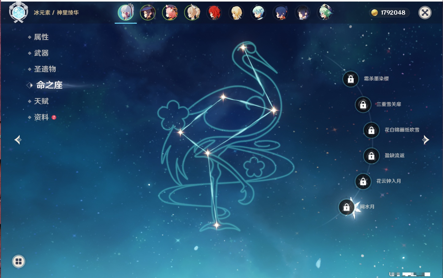Open the locked 花白锦画纸吹雪 constellation node
The image size is (443, 278).
pos(372,130)
